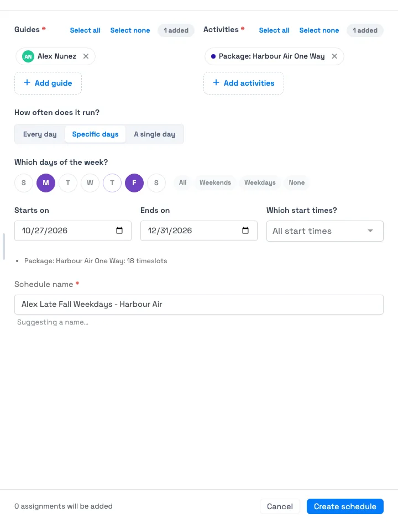Toggle Sunday day circle
The height and width of the screenshot is (523, 398).
[24, 183]
